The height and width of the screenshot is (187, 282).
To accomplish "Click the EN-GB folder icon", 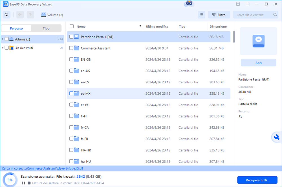I will click(x=76, y=59).
